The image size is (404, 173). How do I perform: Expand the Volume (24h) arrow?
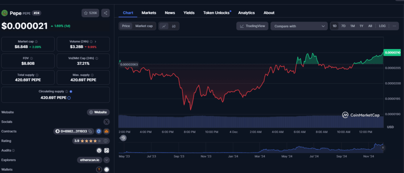95,42
